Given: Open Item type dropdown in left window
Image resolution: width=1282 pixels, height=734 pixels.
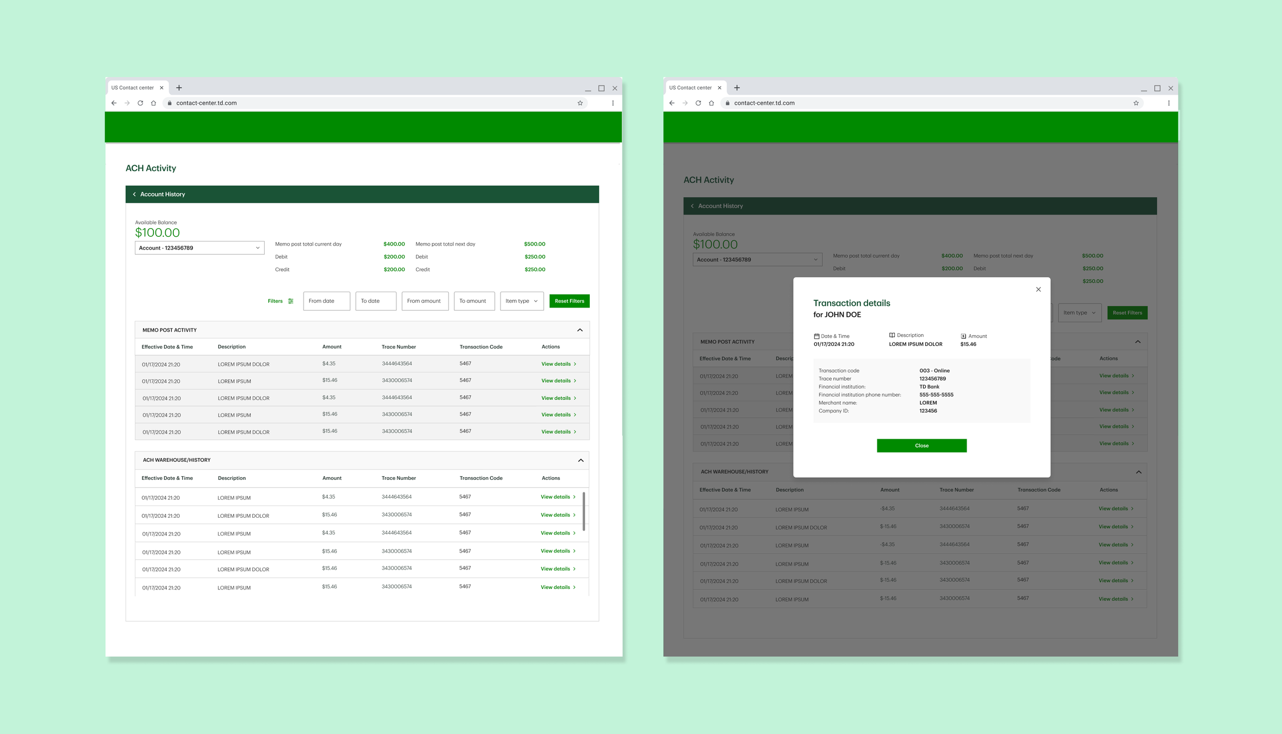Looking at the screenshot, I should pyautogui.click(x=522, y=301).
